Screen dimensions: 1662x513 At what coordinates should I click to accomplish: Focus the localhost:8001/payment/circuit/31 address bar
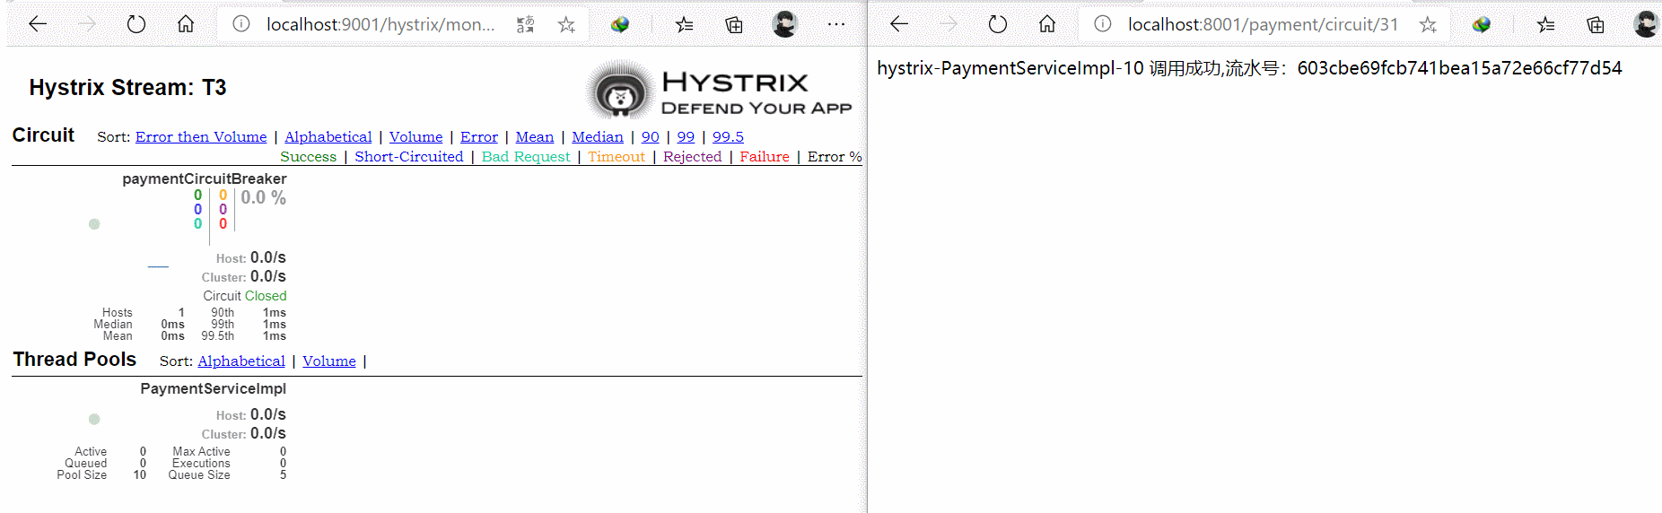click(1263, 24)
